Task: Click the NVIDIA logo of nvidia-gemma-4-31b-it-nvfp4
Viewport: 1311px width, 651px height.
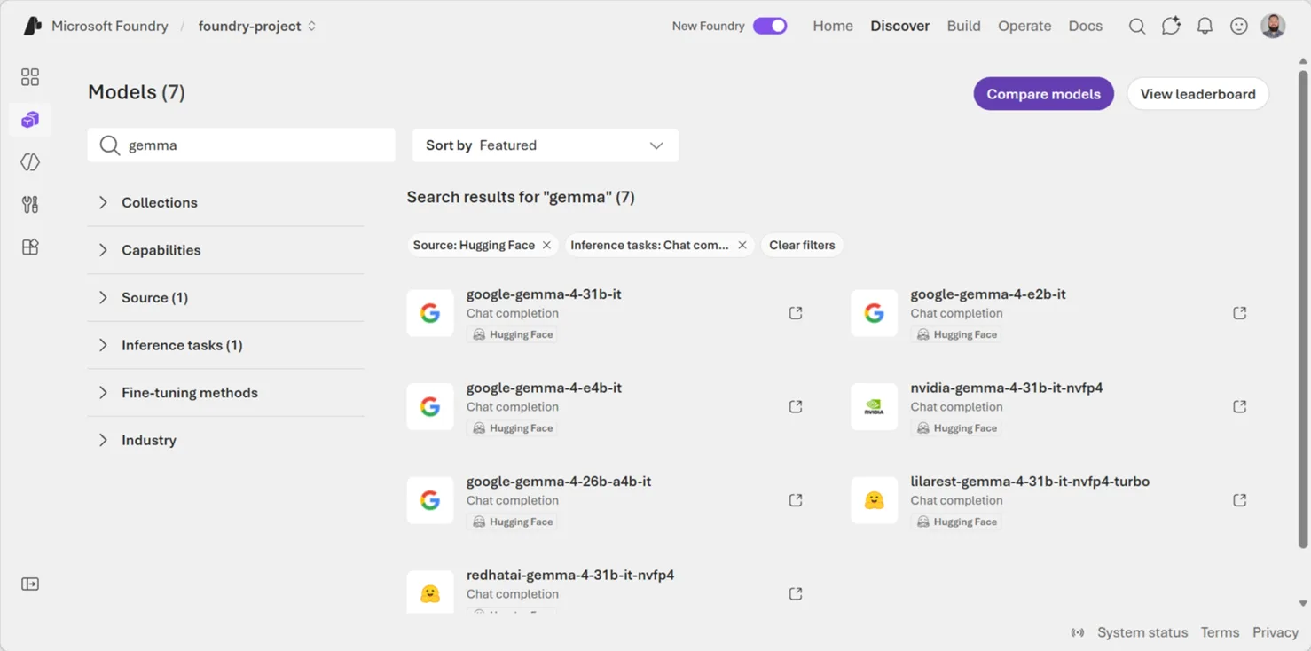Action: pos(875,407)
